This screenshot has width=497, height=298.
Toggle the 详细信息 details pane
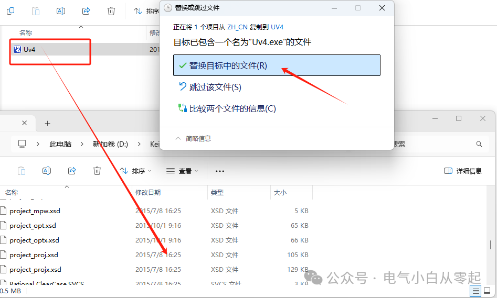[462, 171]
